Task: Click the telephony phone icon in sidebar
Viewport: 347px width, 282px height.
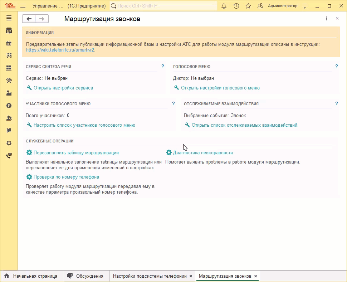Action: [9, 156]
